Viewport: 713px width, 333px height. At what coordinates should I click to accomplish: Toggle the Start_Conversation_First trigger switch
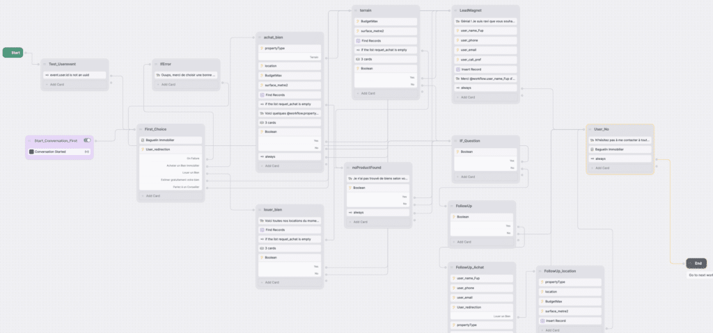pos(87,140)
